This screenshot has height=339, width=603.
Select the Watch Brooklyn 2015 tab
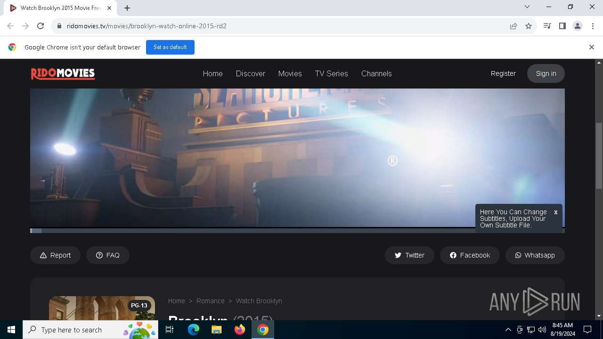click(x=61, y=8)
